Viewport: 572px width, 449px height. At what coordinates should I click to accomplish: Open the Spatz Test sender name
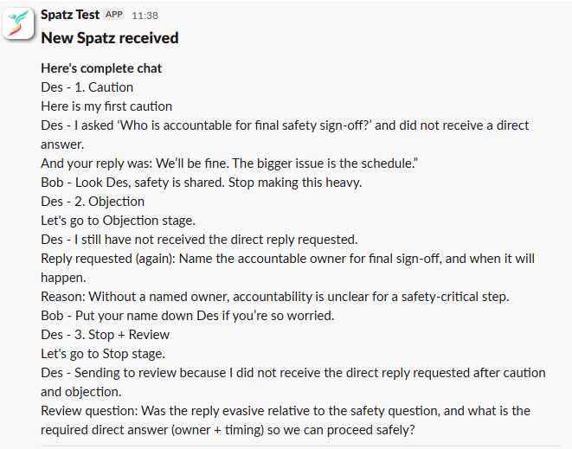tap(70, 16)
